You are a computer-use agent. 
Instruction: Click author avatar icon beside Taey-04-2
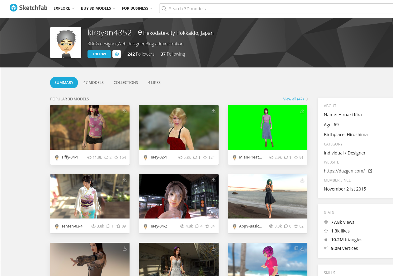[x=145, y=227]
